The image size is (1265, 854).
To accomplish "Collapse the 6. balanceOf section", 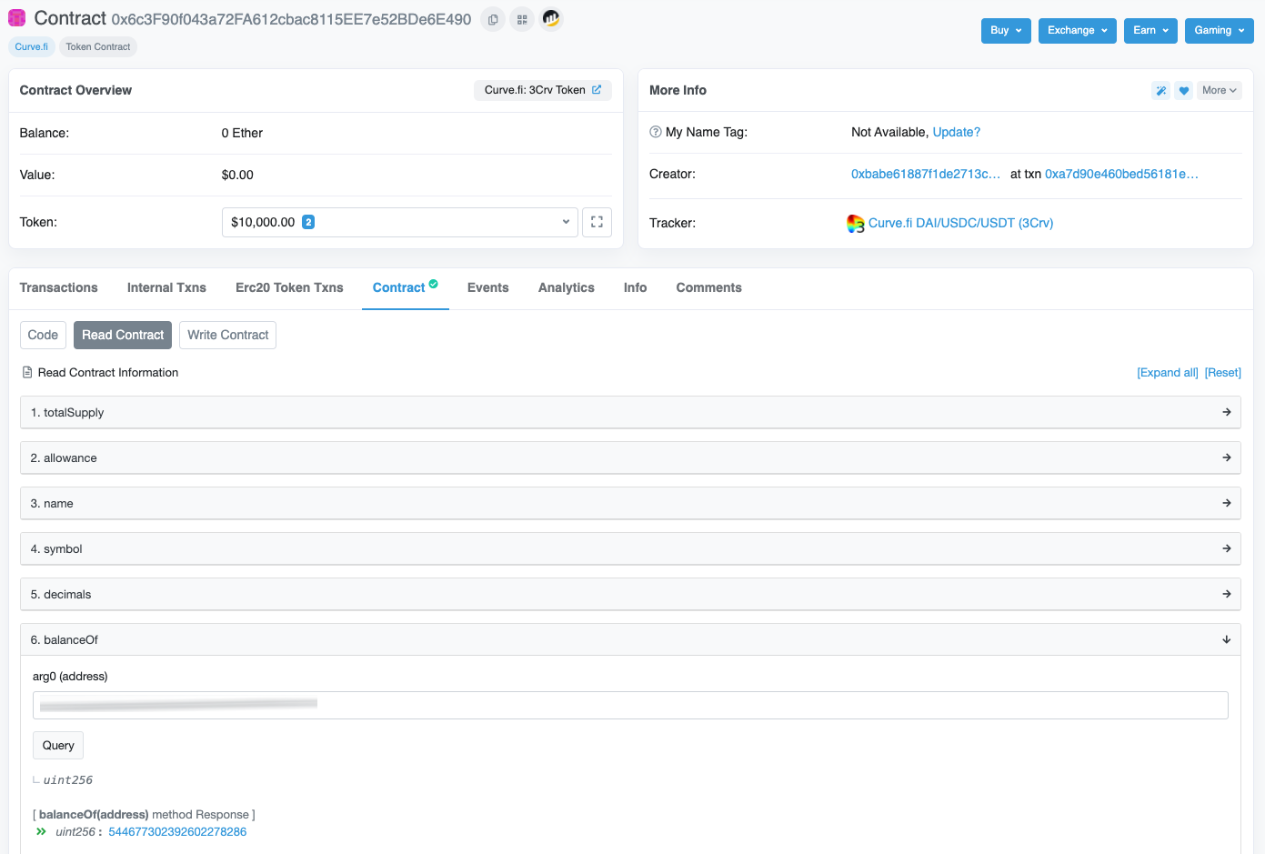I will click(630, 639).
